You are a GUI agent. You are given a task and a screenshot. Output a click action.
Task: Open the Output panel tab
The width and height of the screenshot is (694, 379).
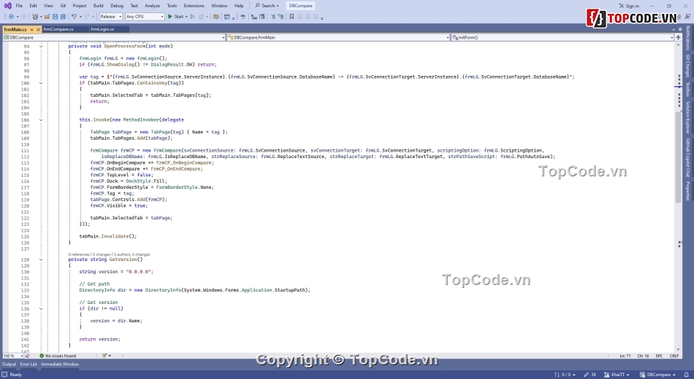[x=9, y=364]
